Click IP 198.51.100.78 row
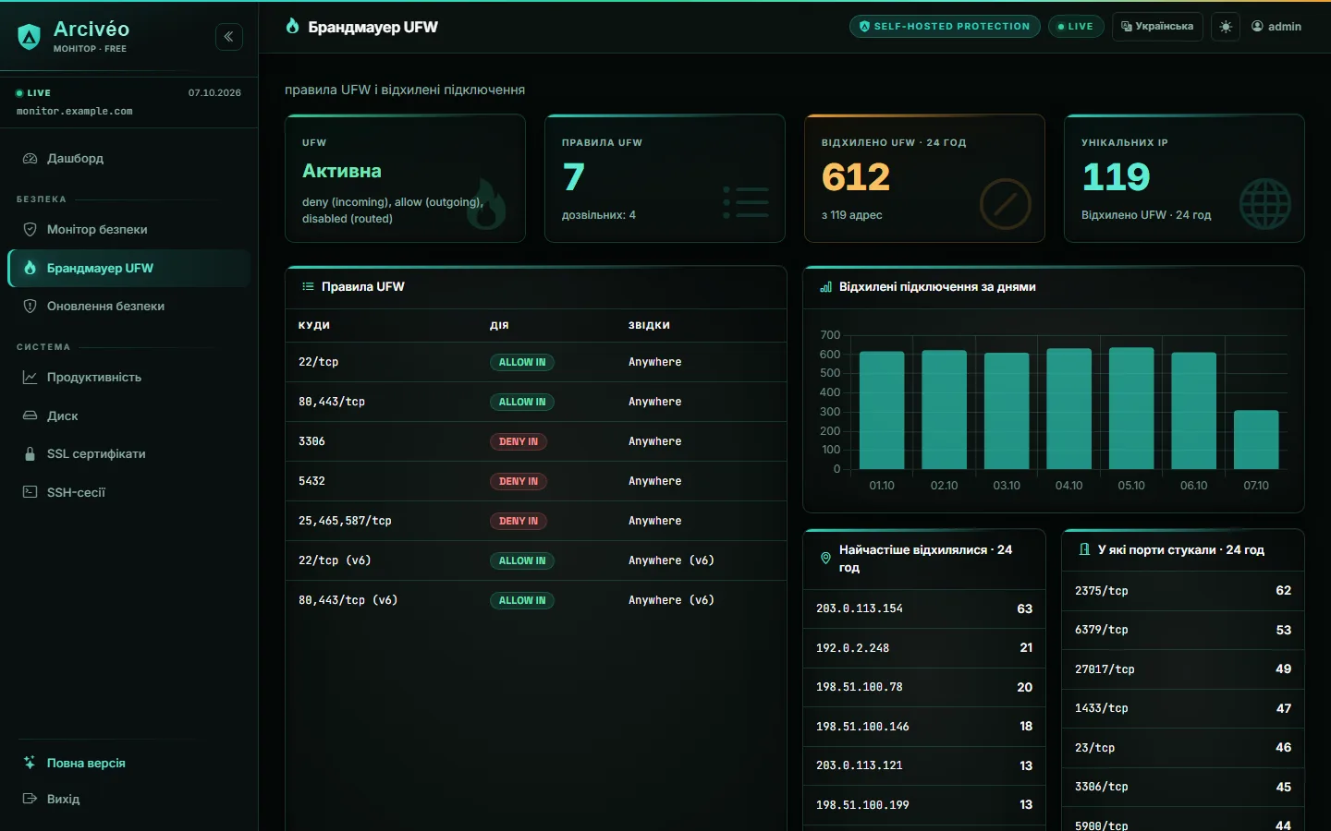 [x=924, y=687]
